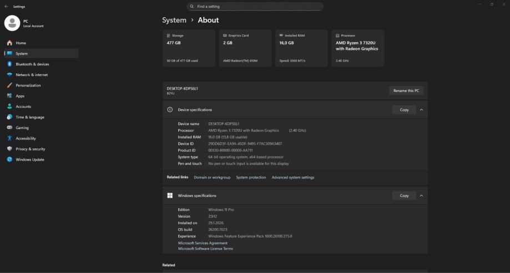The height and width of the screenshot is (273, 510).
Task: Copy the Device specifications
Action: 404,110
